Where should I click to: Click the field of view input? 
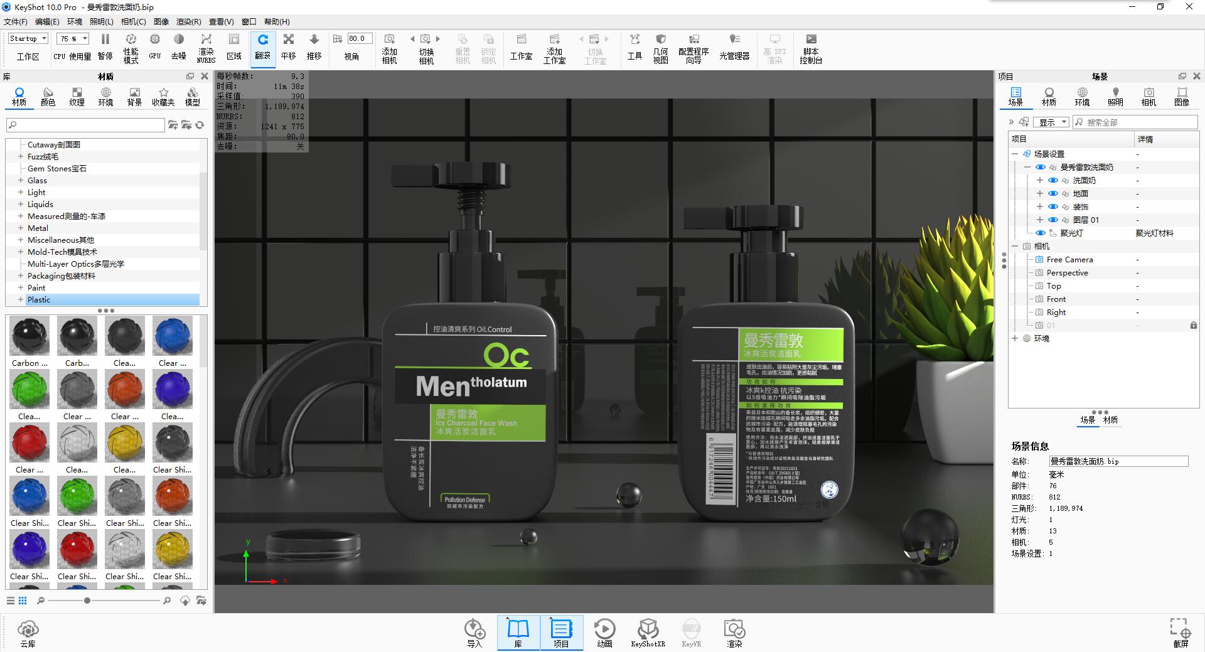coord(360,38)
